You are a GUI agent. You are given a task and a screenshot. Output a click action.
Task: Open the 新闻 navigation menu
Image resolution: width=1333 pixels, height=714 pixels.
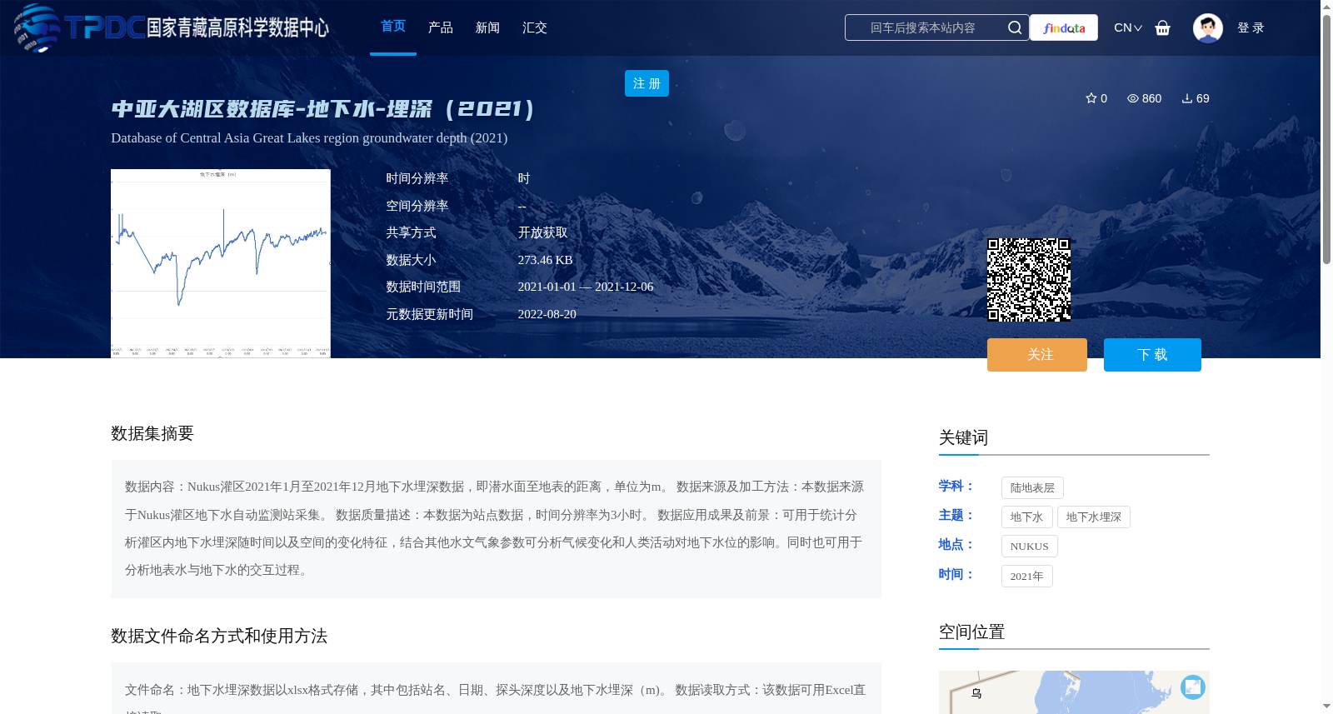tap(487, 27)
